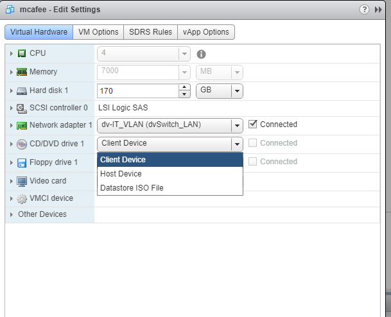Click the CPU chip icon
Image resolution: width=391 pixels, height=317 pixels.
click(x=22, y=53)
